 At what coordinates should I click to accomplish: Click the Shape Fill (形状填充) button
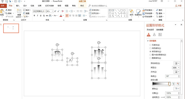click(x=148, y=10)
